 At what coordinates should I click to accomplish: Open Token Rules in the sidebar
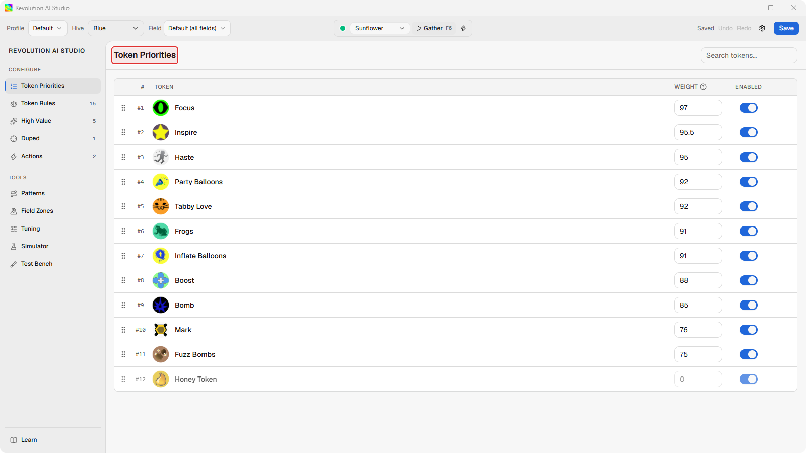point(53,103)
